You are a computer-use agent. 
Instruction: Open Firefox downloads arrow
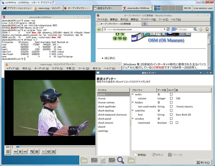coord(201,29)
